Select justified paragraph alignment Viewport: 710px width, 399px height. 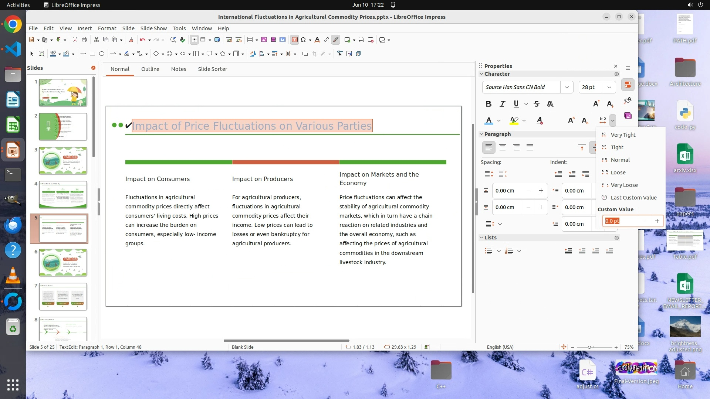(x=530, y=148)
